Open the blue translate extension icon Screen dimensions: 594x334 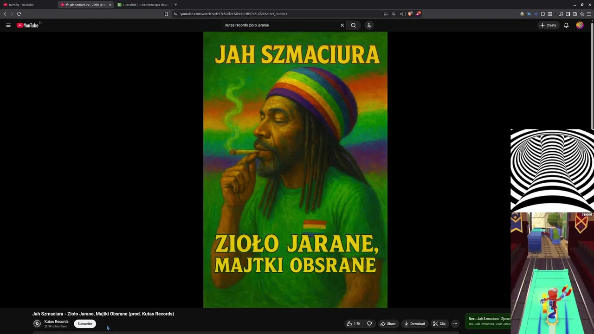[529, 14]
